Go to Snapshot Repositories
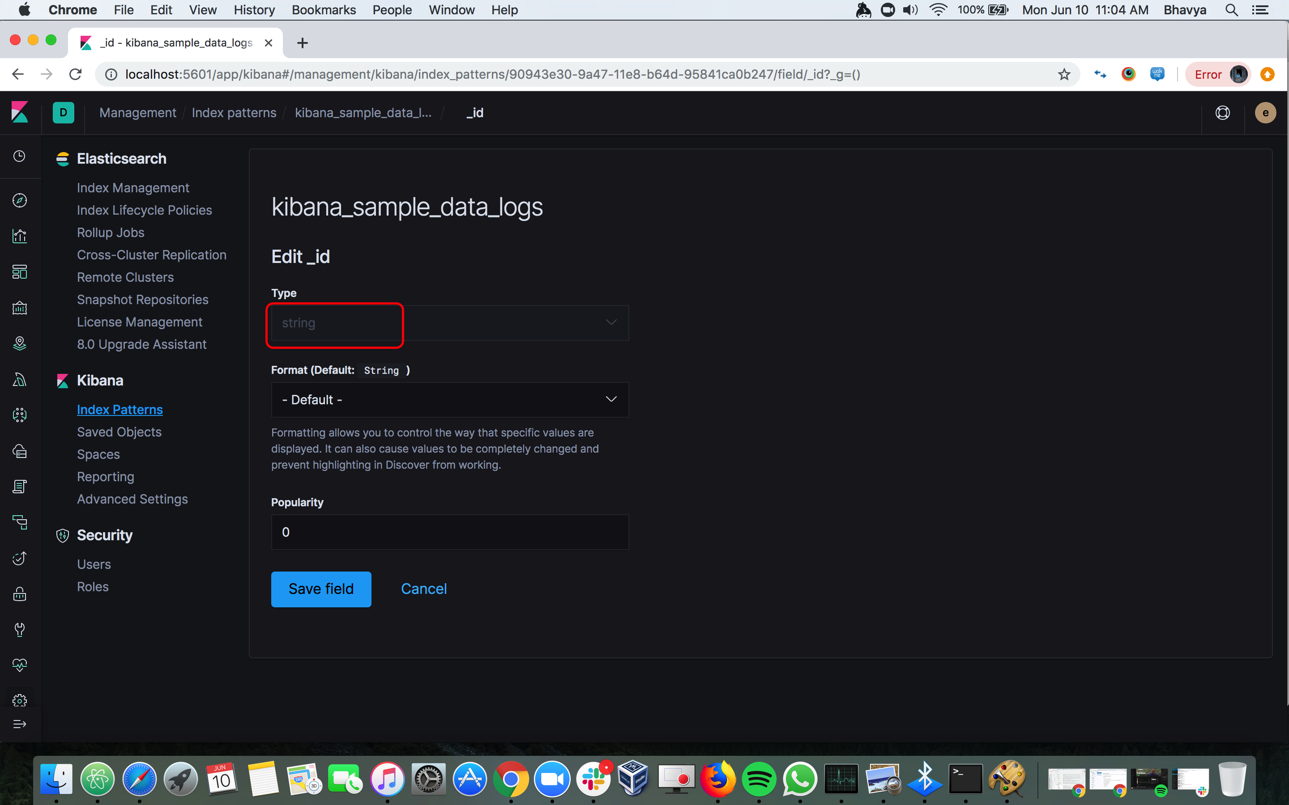The image size is (1289, 805). point(142,299)
